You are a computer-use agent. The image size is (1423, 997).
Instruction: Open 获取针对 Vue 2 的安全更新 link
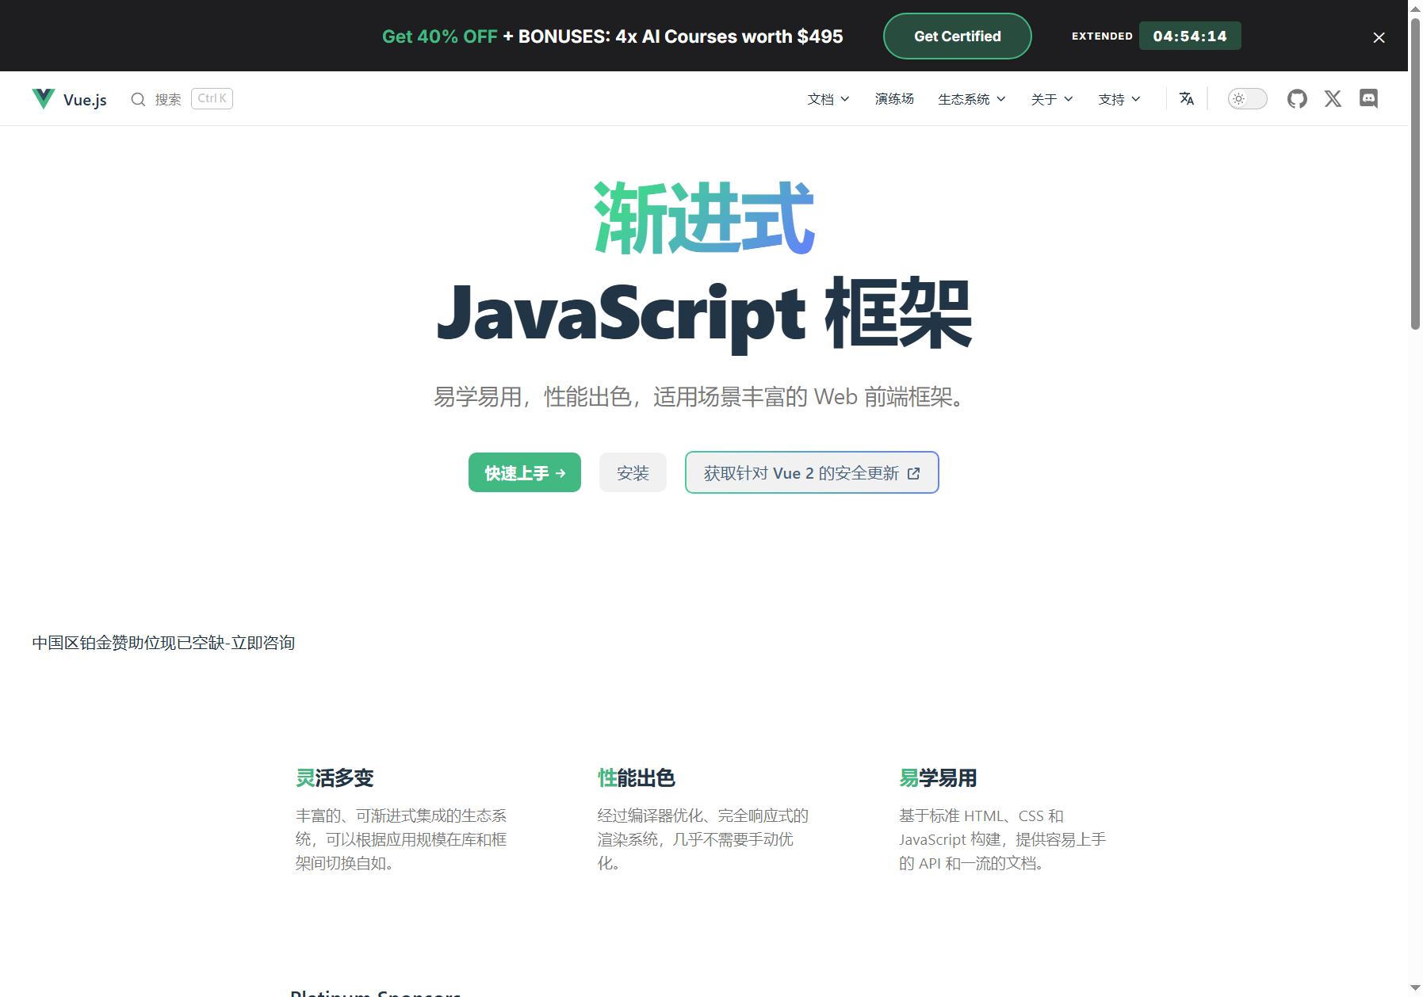[x=812, y=472]
